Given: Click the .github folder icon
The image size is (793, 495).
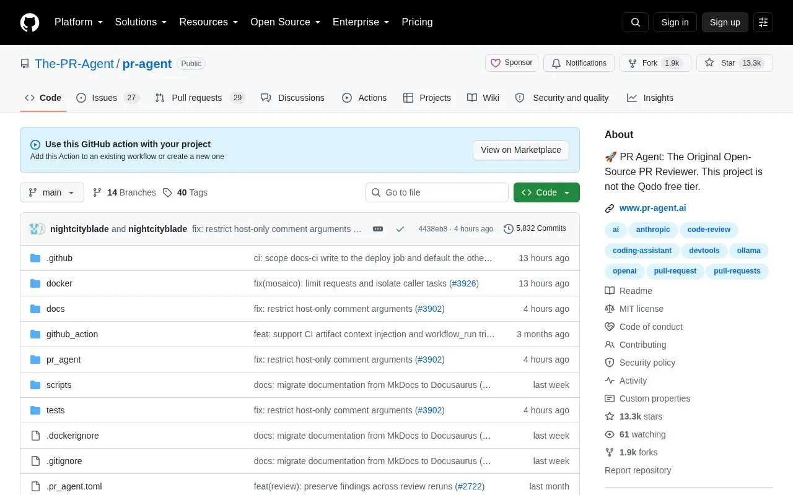Looking at the screenshot, I should [x=35, y=258].
